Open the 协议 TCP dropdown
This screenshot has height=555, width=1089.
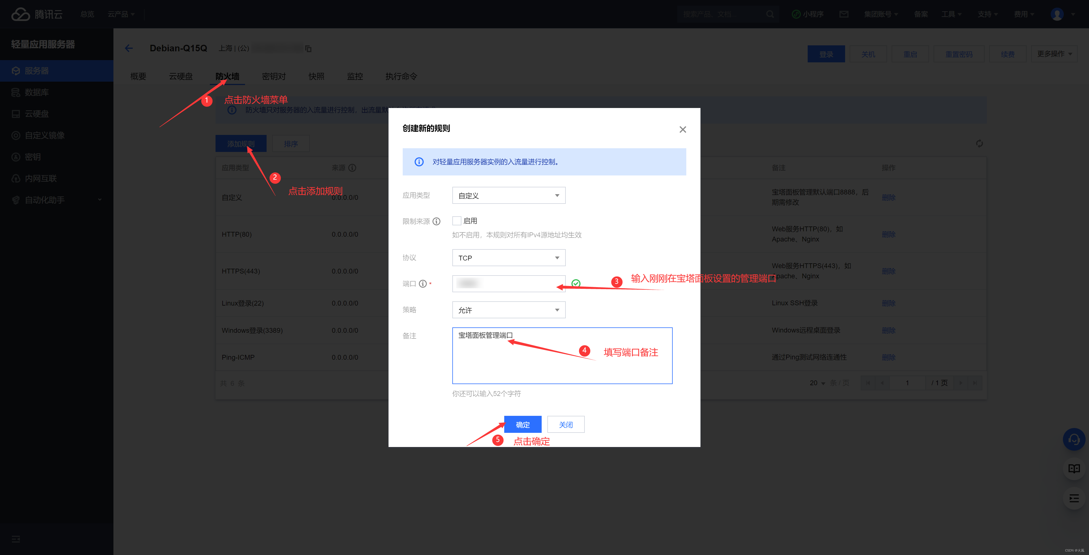tap(508, 258)
